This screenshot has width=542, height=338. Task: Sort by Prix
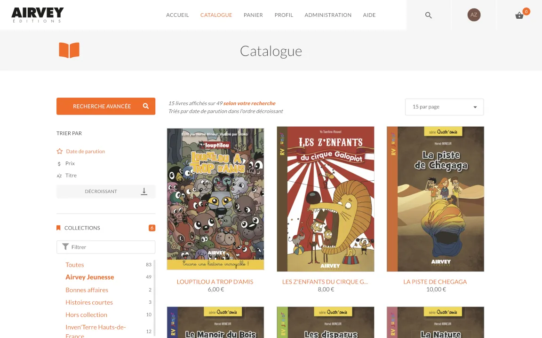coord(70,163)
